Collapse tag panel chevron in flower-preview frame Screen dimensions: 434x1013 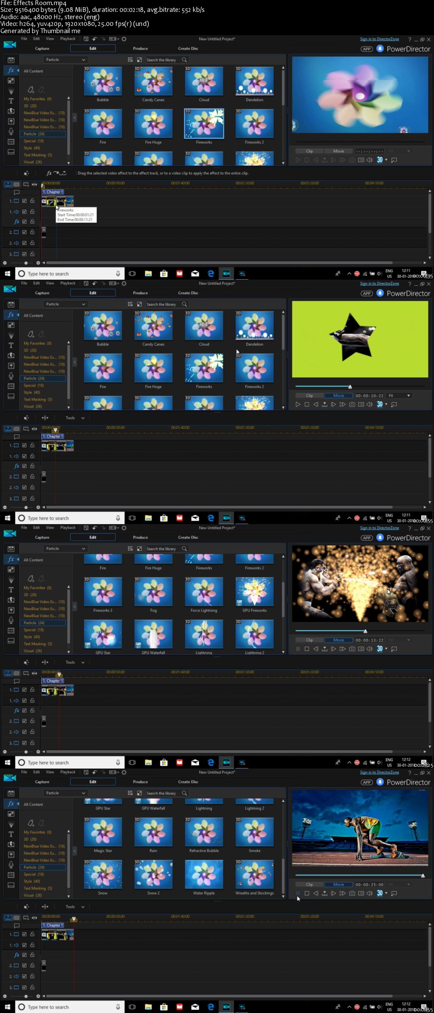coord(75,117)
